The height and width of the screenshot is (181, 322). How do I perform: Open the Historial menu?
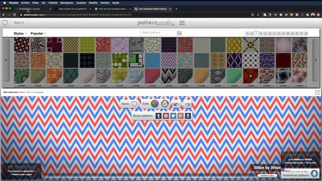(x=52, y=3)
